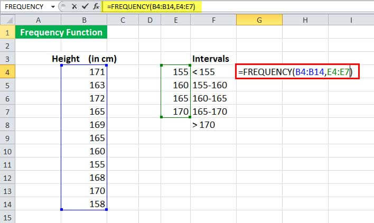374x223 pixels.
Task: Select the row 4 header
Action: point(7,71)
